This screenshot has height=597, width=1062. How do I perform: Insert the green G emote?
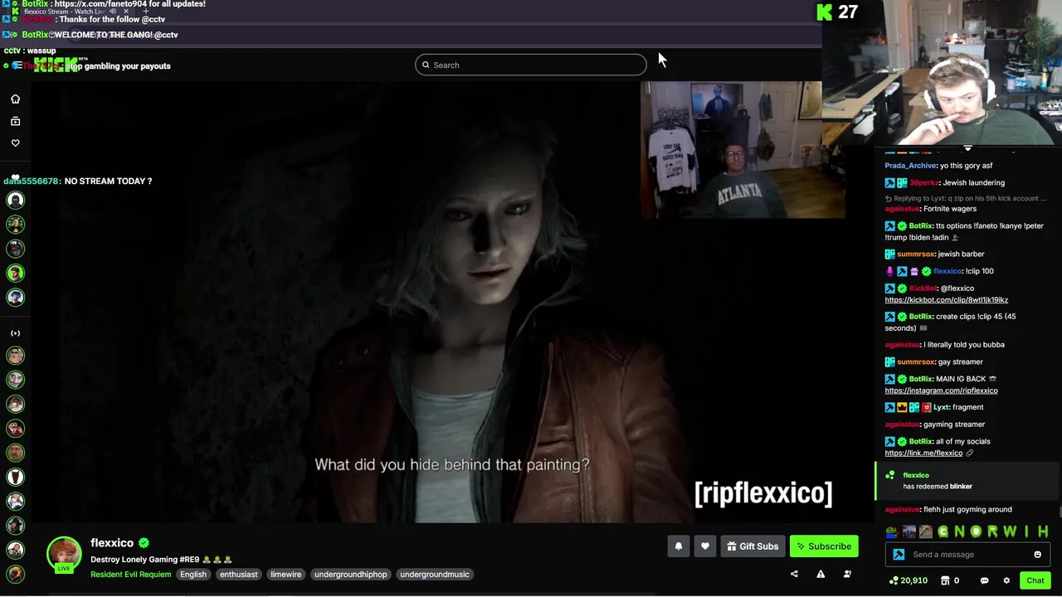(943, 531)
